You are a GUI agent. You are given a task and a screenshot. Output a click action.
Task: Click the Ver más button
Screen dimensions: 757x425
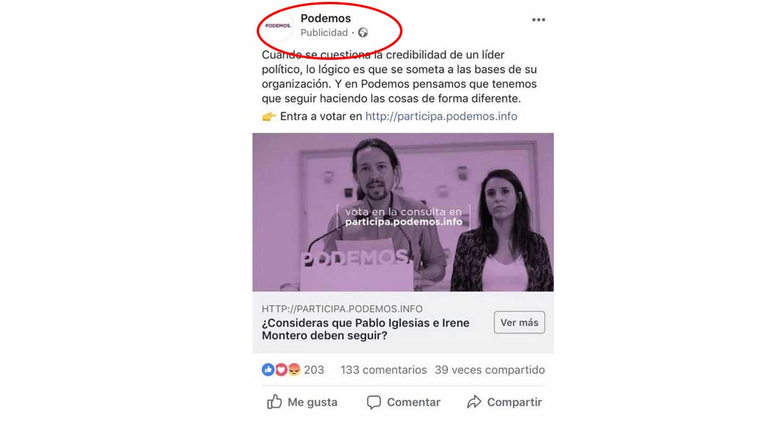tap(519, 322)
